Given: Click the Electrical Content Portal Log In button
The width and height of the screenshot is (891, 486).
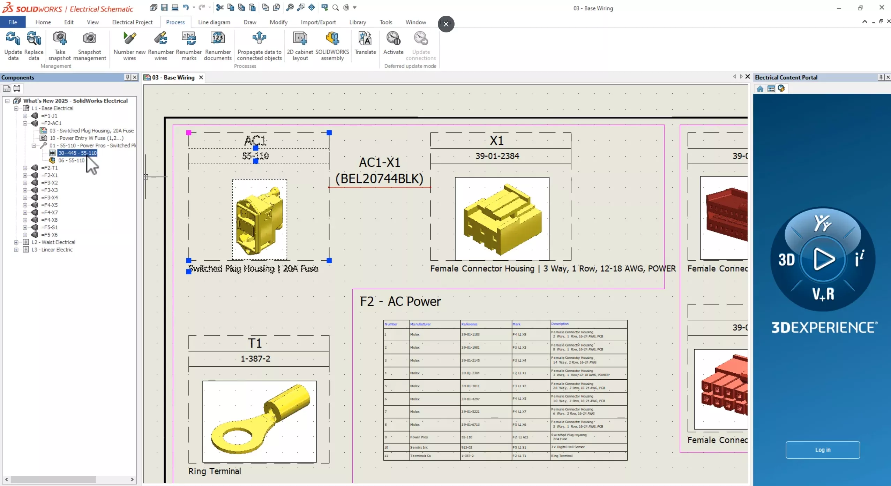Looking at the screenshot, I should [x=822, y=449].
